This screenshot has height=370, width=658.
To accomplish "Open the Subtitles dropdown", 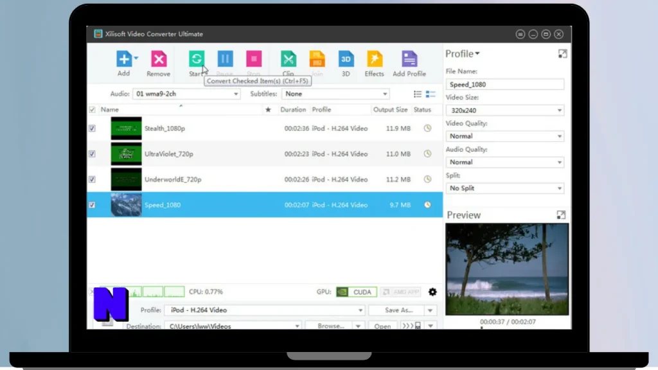I will pos(335,94).
